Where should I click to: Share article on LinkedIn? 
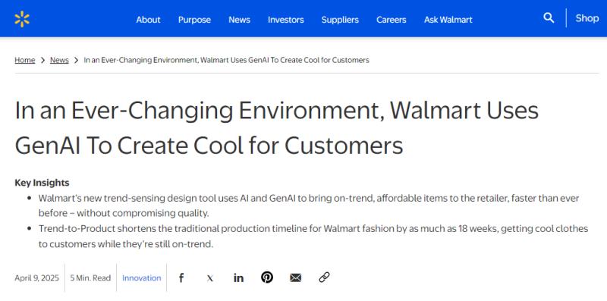pyautogui.click(x=238, y=277)
